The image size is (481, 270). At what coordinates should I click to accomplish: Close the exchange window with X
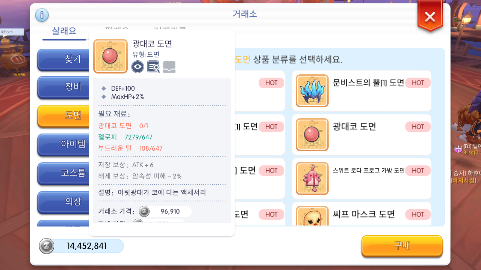[x=430, y=16]
